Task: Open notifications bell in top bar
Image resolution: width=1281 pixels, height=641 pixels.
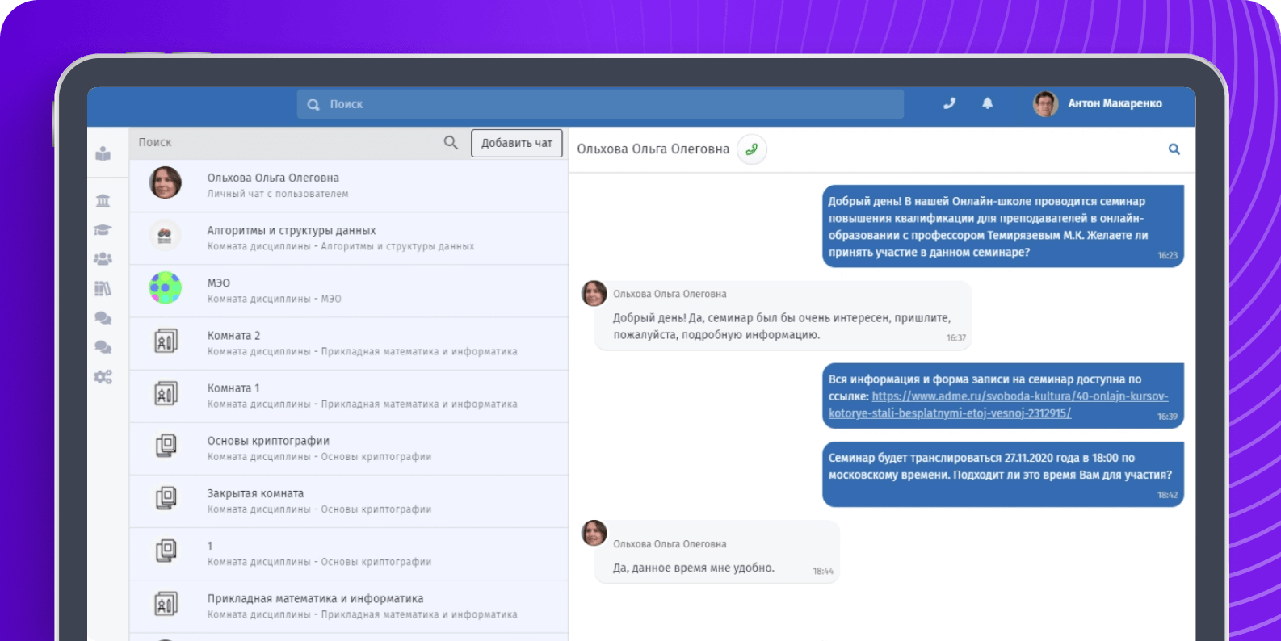Action: [987, 103]
